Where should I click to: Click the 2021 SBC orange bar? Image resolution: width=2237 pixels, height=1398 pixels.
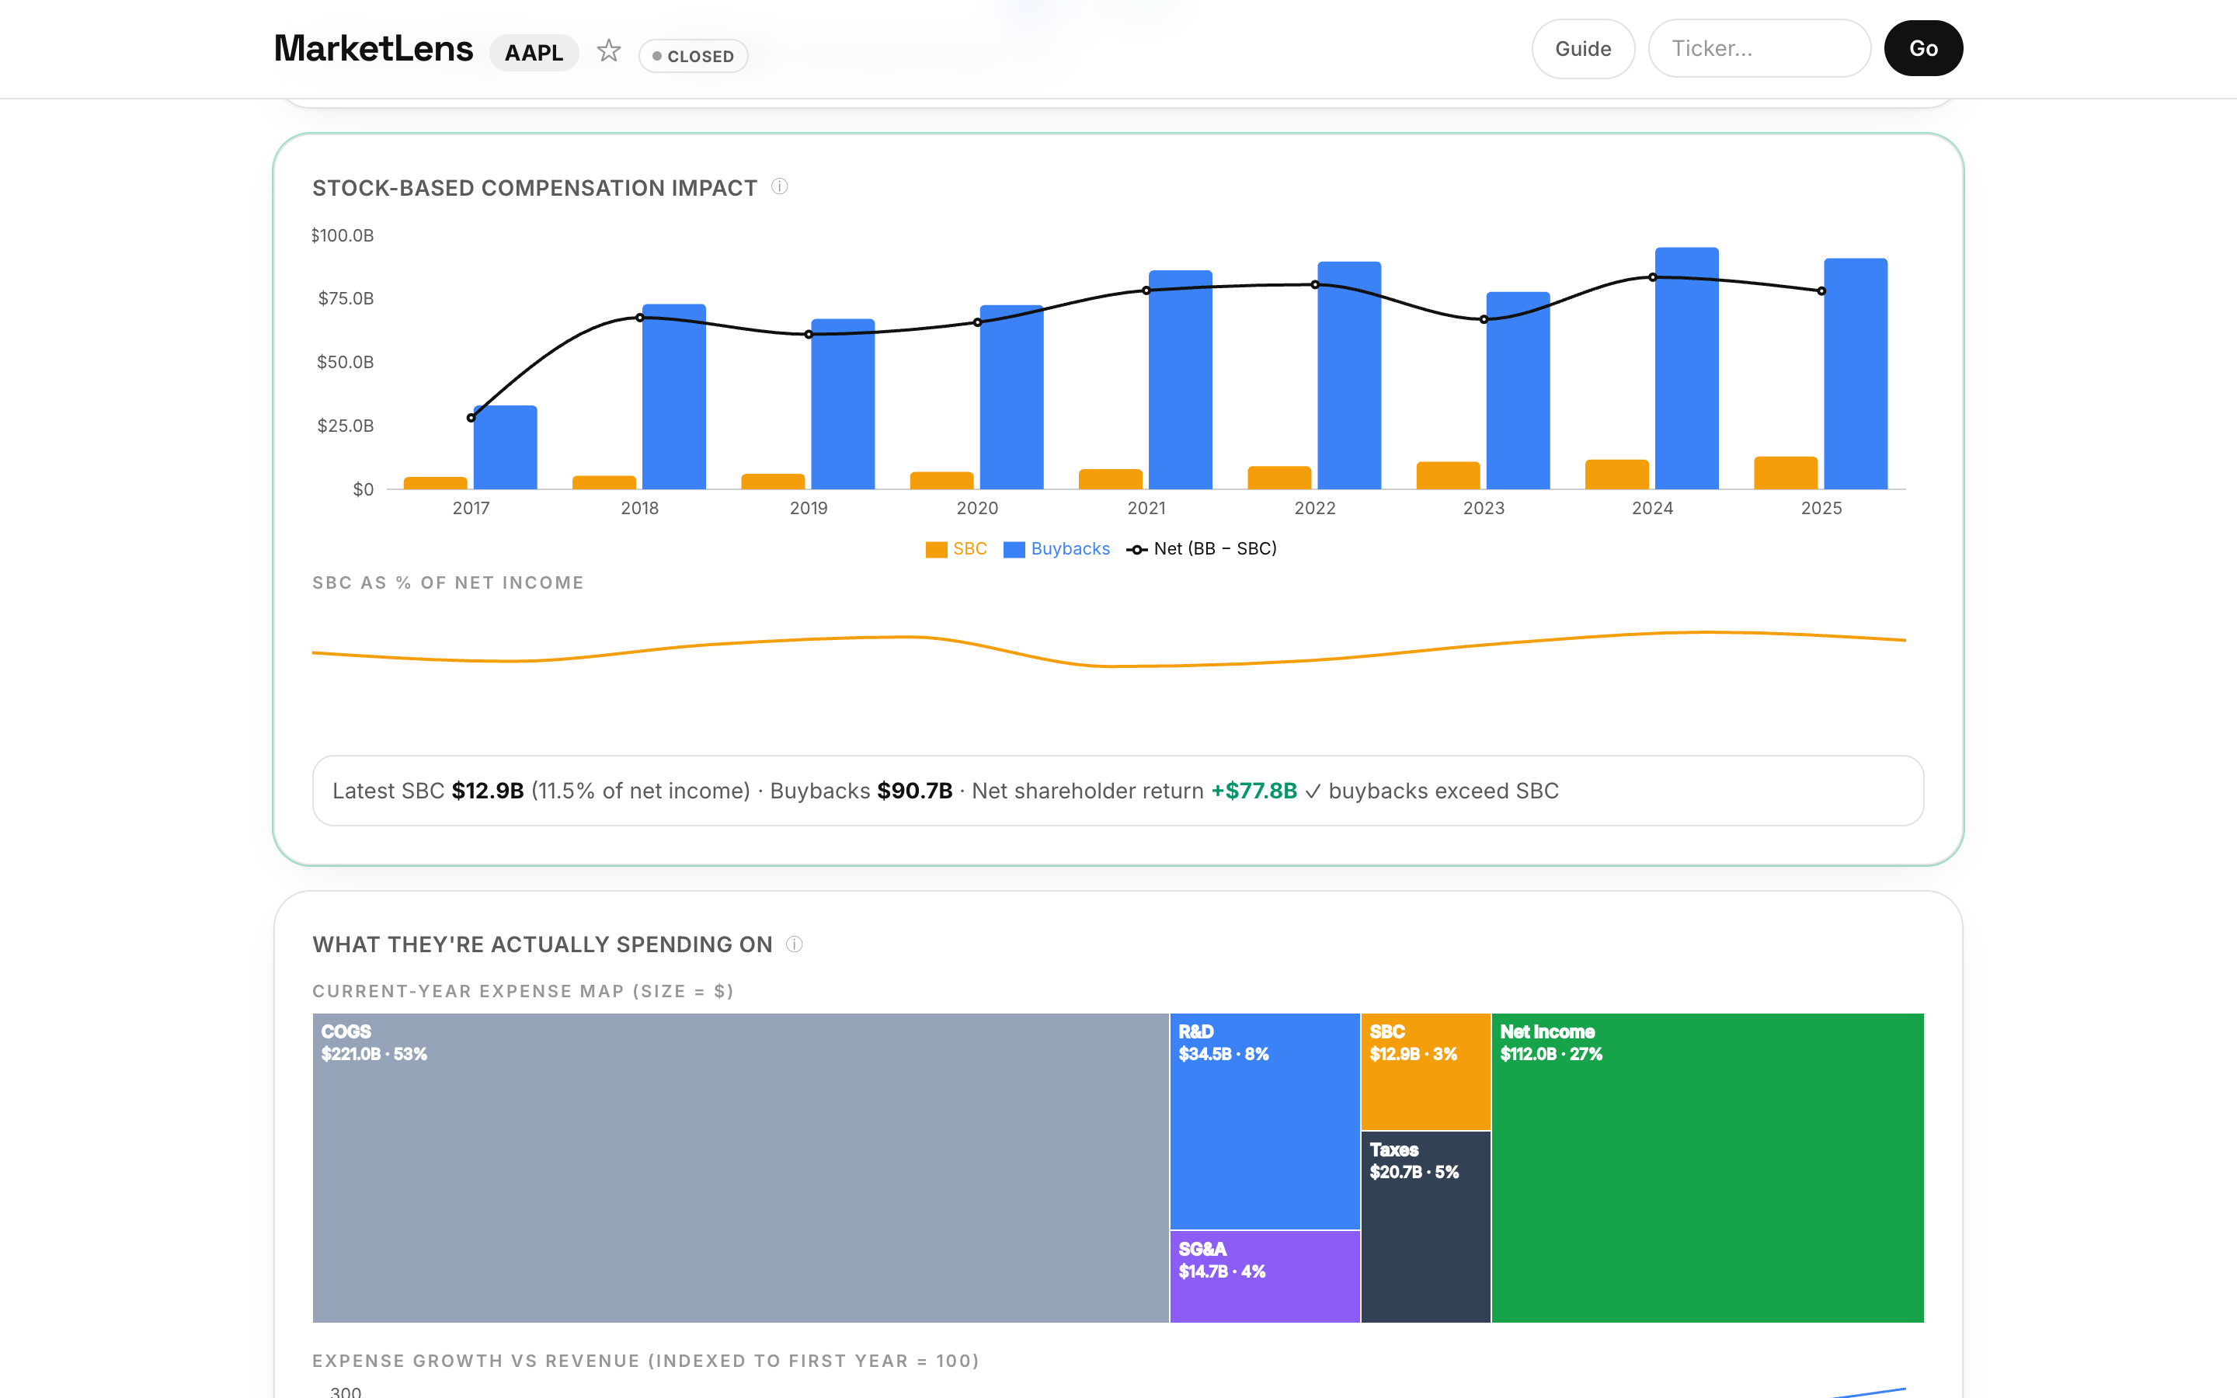(x=1110, y=479)
